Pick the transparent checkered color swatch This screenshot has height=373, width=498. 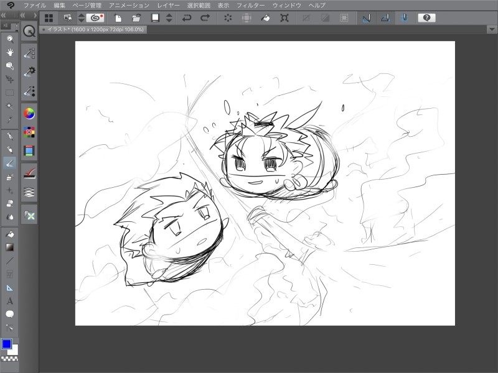[x=9, y=359]
